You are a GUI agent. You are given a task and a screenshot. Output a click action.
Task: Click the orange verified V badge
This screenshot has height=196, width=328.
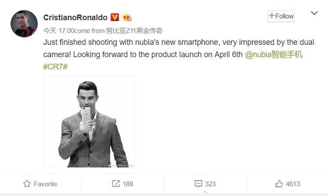[x=115, y=17]
